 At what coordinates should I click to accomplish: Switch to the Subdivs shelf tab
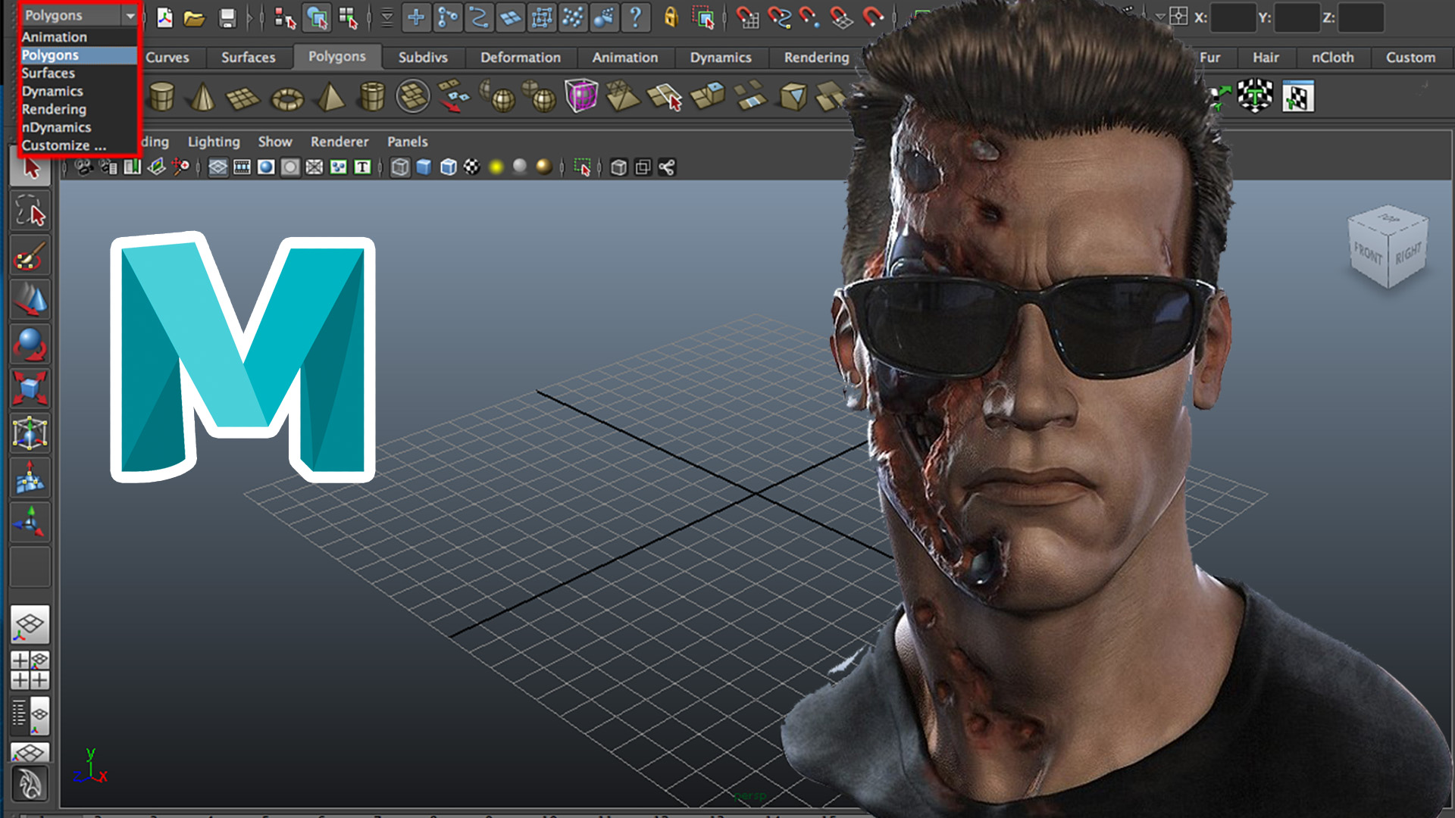coord(423,58)
